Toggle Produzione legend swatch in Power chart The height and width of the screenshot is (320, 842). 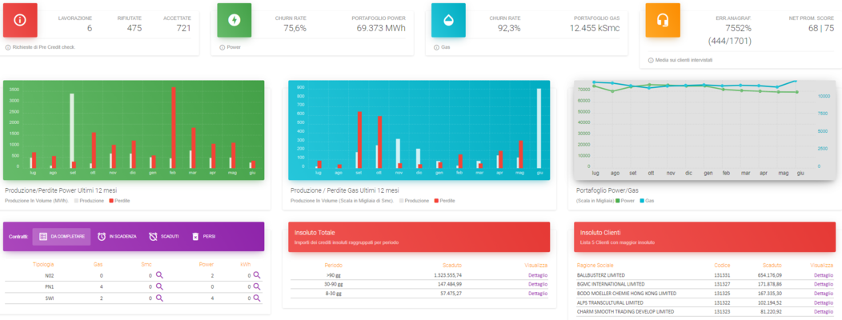[x=76, y=201]
